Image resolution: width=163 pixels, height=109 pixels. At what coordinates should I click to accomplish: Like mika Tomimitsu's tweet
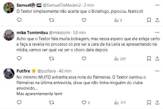pos(84,59)
